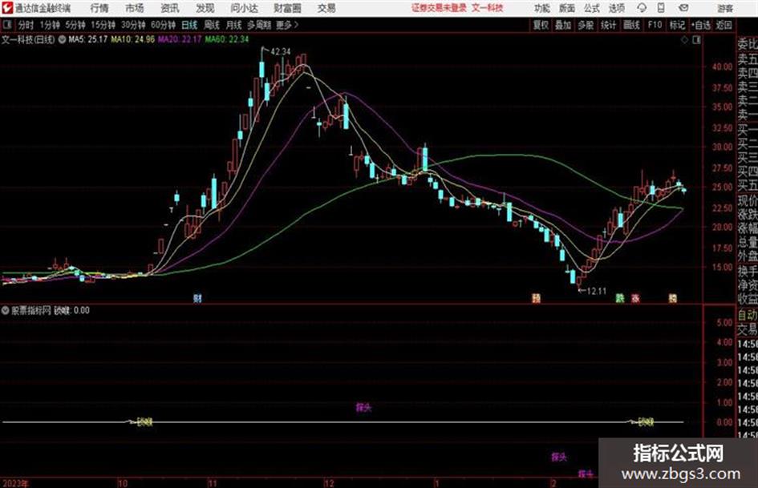758x488 pixels.
Task: Select the MA60: 22.34 value
Action: click(227, 39)
